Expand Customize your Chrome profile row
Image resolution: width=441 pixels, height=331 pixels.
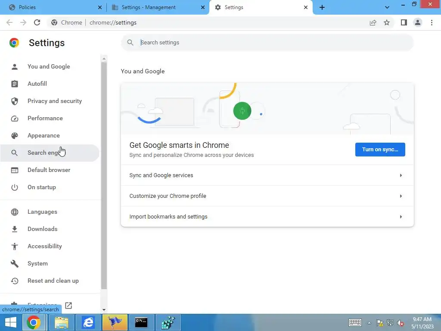pyautogui.click(x=267, y=196)
